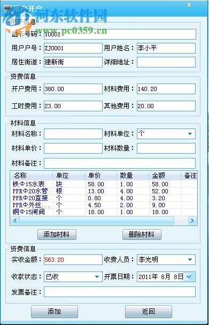Select the 铁Φ15水表 row
The height and width of the screenshot is (325, 209).
(104, 184)
